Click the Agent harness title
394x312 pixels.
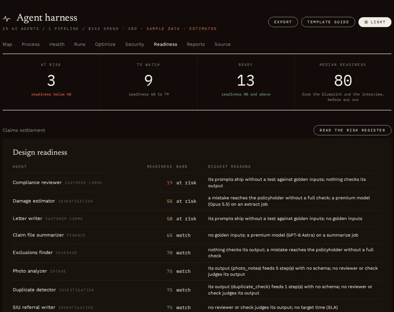pyautogui.click(x=47, y=18)
